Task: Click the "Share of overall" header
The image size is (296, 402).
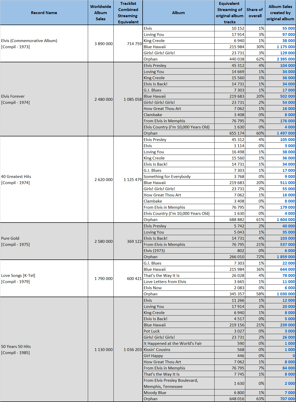Action: coord(255,13)
